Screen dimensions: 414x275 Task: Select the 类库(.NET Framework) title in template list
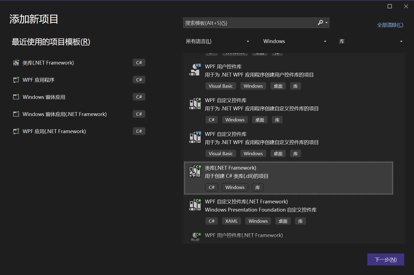click(231, 168)
